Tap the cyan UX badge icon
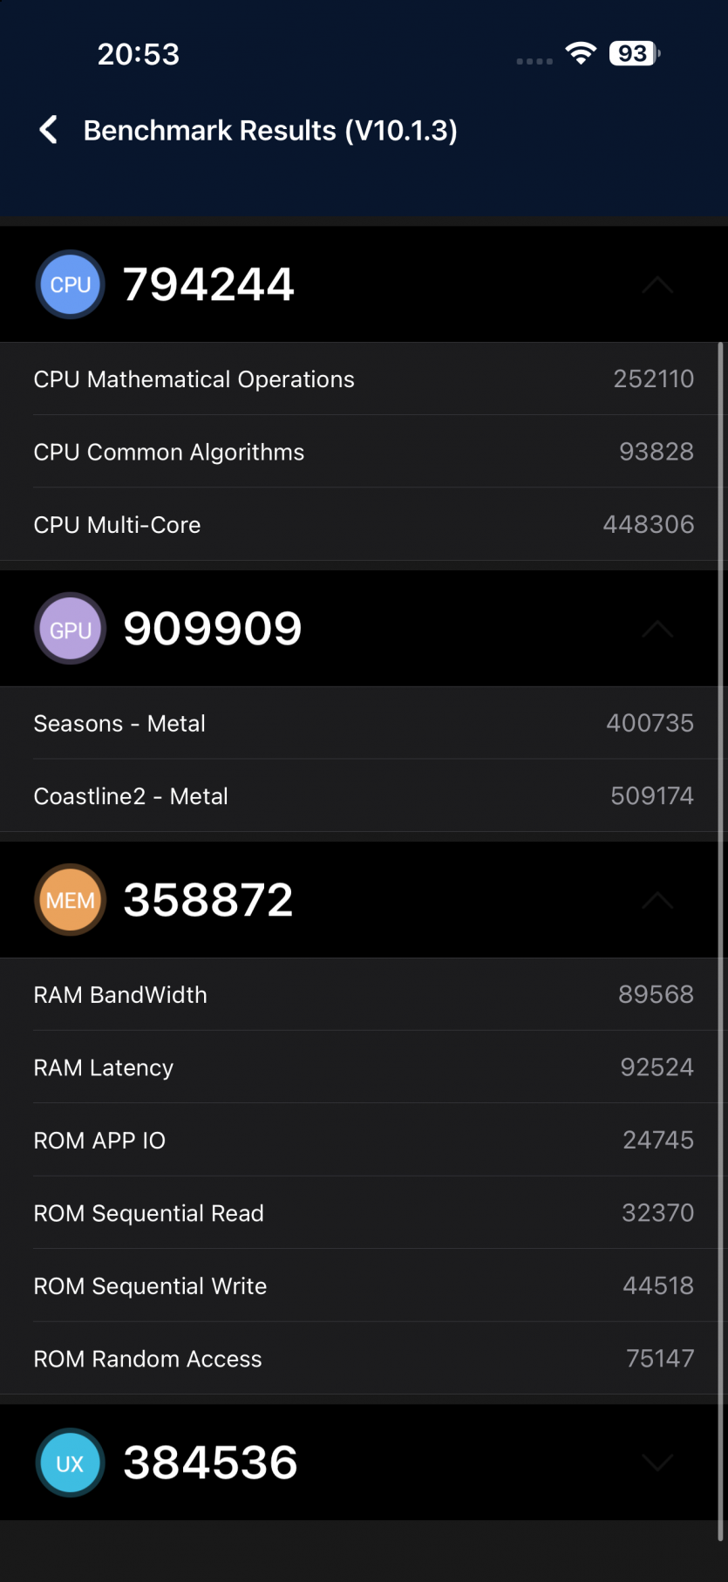Screen dimensions: 728x1582 click(71, 1463)
